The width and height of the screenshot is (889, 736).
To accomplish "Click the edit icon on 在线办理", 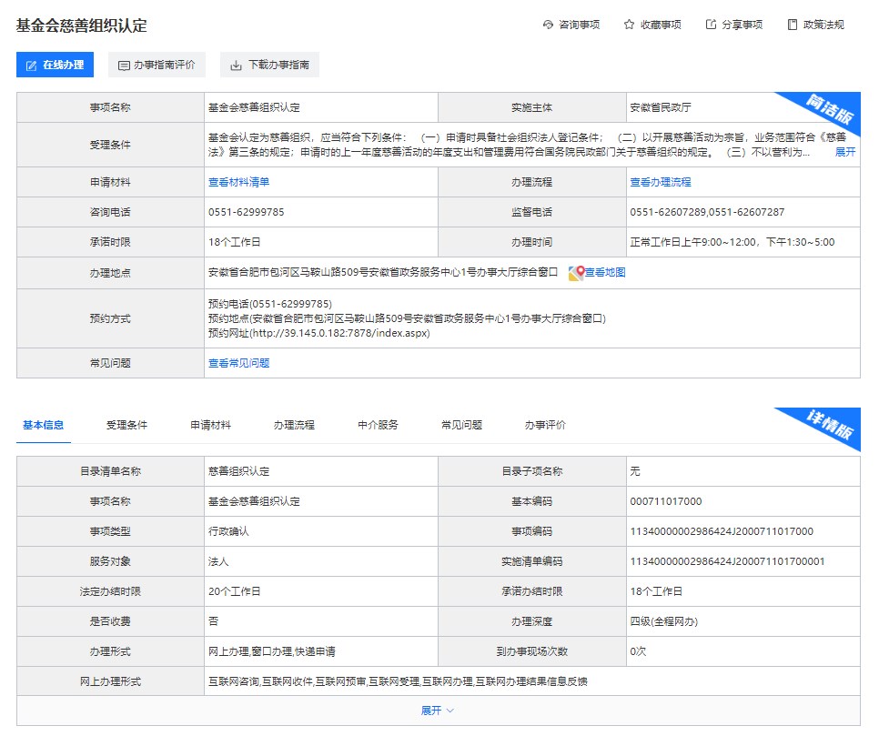I will tap(32, 66).
